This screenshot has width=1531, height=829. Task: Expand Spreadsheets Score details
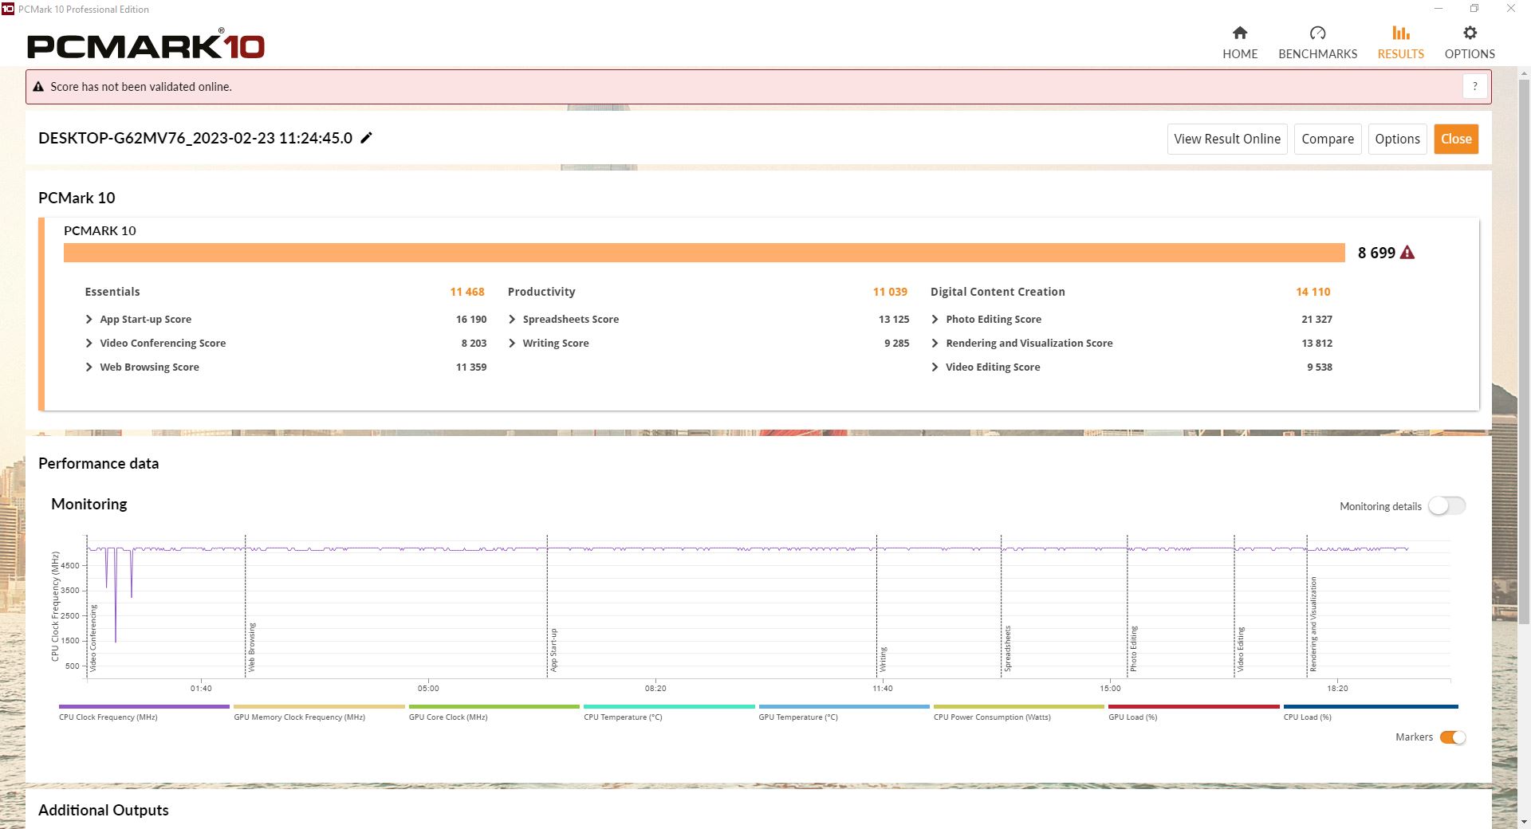coord(512,319)
